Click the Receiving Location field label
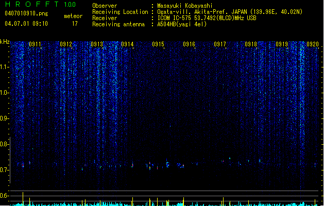Image resolution: width=324 pixels, height=206 pixels. click(120, 12)
